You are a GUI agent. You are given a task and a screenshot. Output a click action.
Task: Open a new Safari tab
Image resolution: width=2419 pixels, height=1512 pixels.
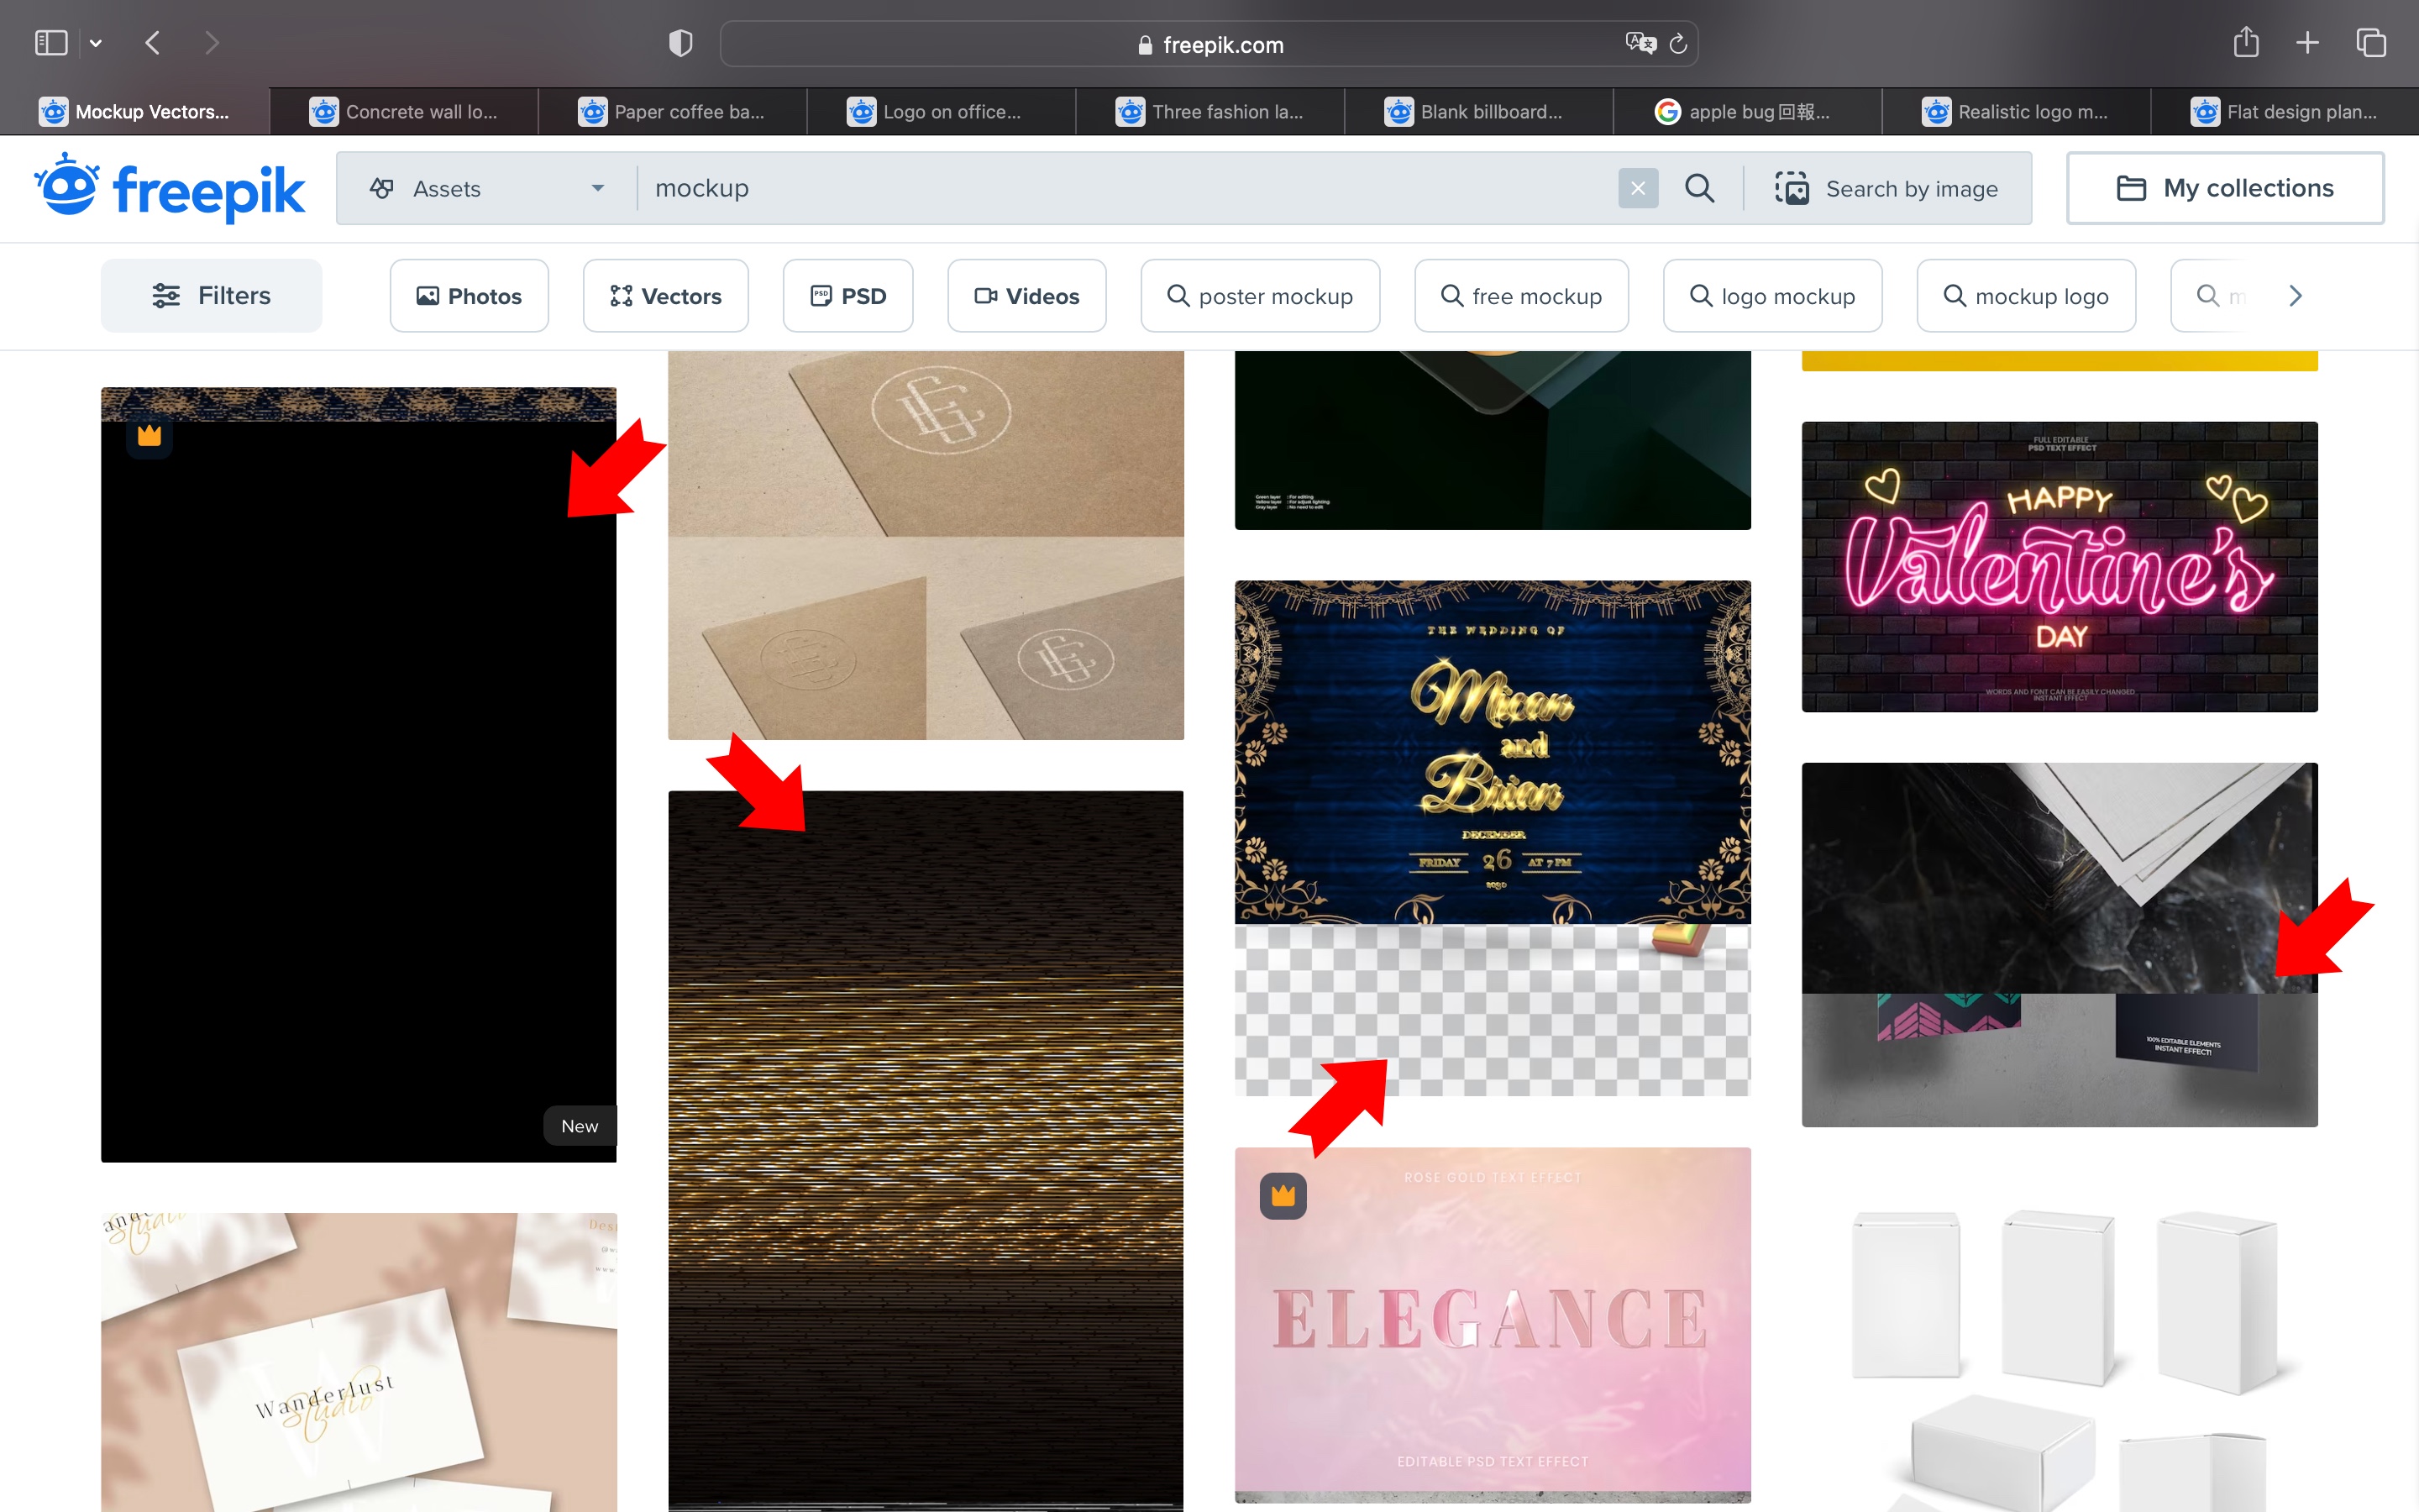coord(2307,43)
